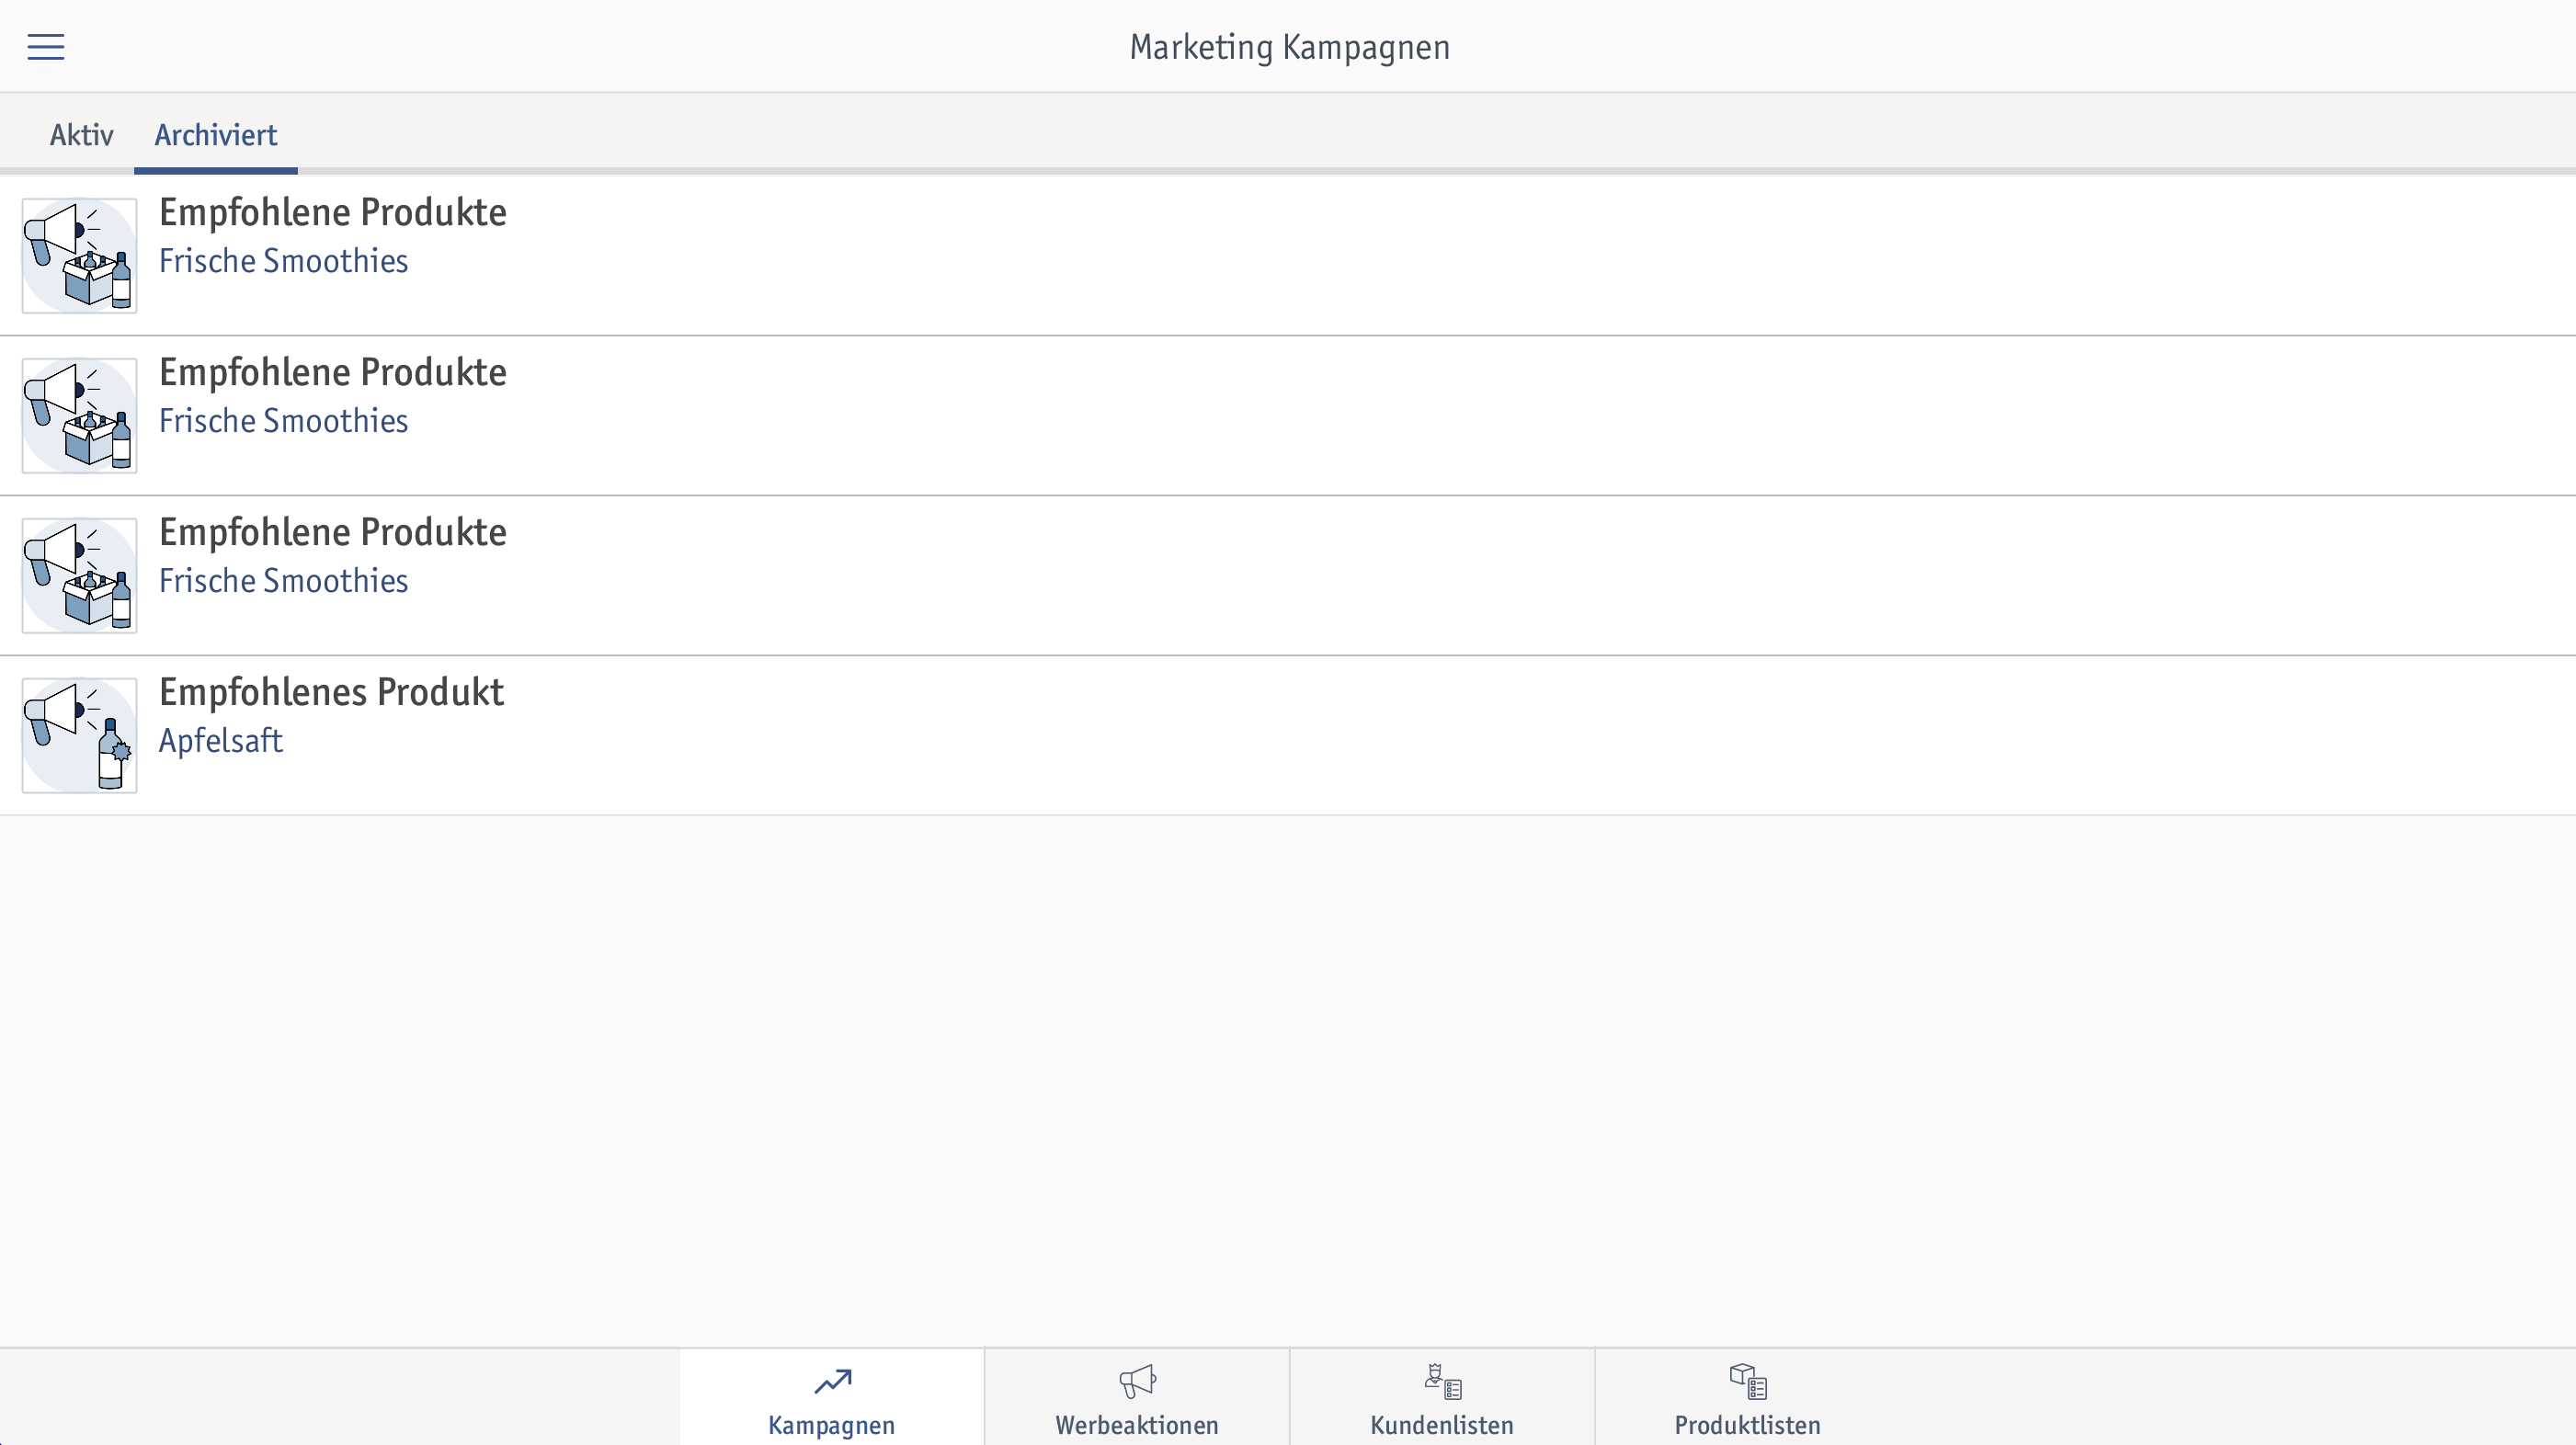Click the third 'Frische Smoothies' subtitle

pyautogui.click(x=283, y=580)
